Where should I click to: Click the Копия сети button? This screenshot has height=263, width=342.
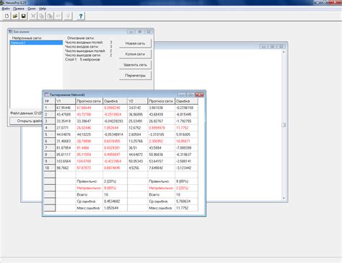pos(135,54)
